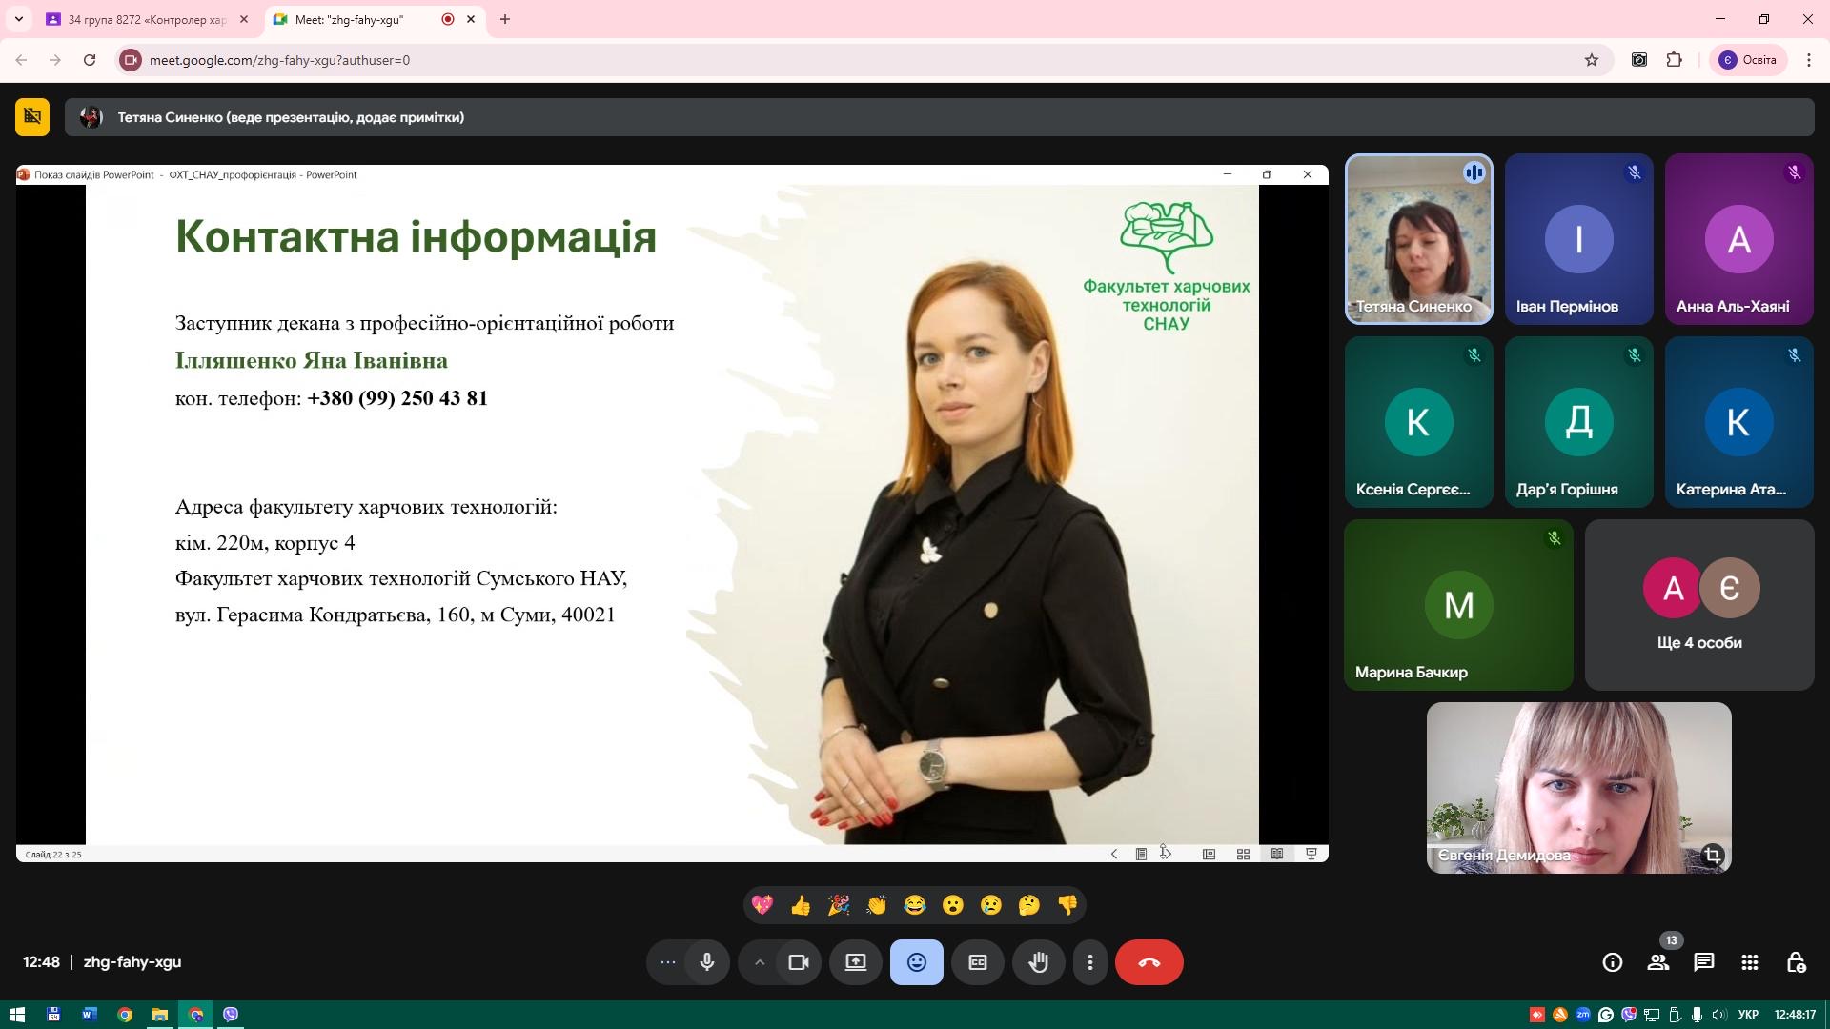Open the meeting details info icon

coord(1612,962)
